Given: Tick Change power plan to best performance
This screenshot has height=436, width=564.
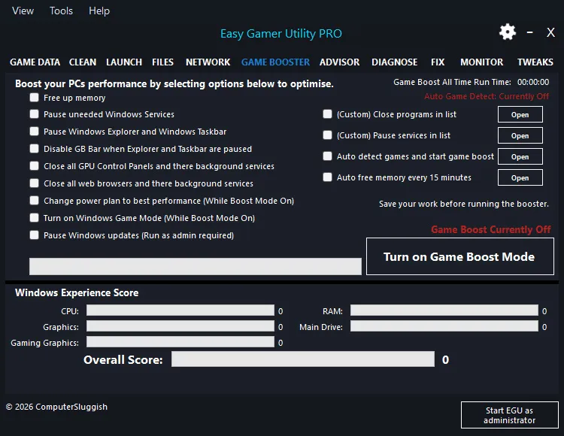Looking at the screenshot, I should coord(34,200).
